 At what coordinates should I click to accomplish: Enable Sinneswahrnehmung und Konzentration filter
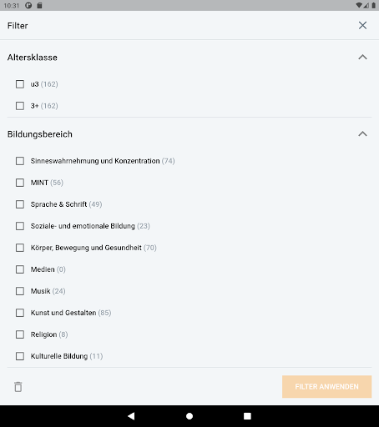click(20, 161)
